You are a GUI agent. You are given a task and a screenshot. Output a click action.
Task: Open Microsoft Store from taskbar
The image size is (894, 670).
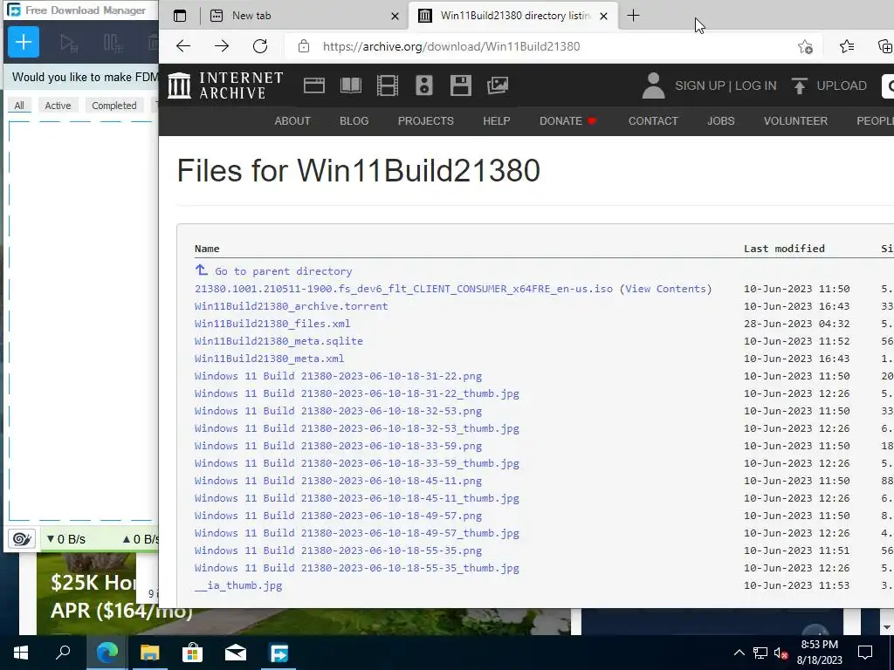[x=192, y=653]
